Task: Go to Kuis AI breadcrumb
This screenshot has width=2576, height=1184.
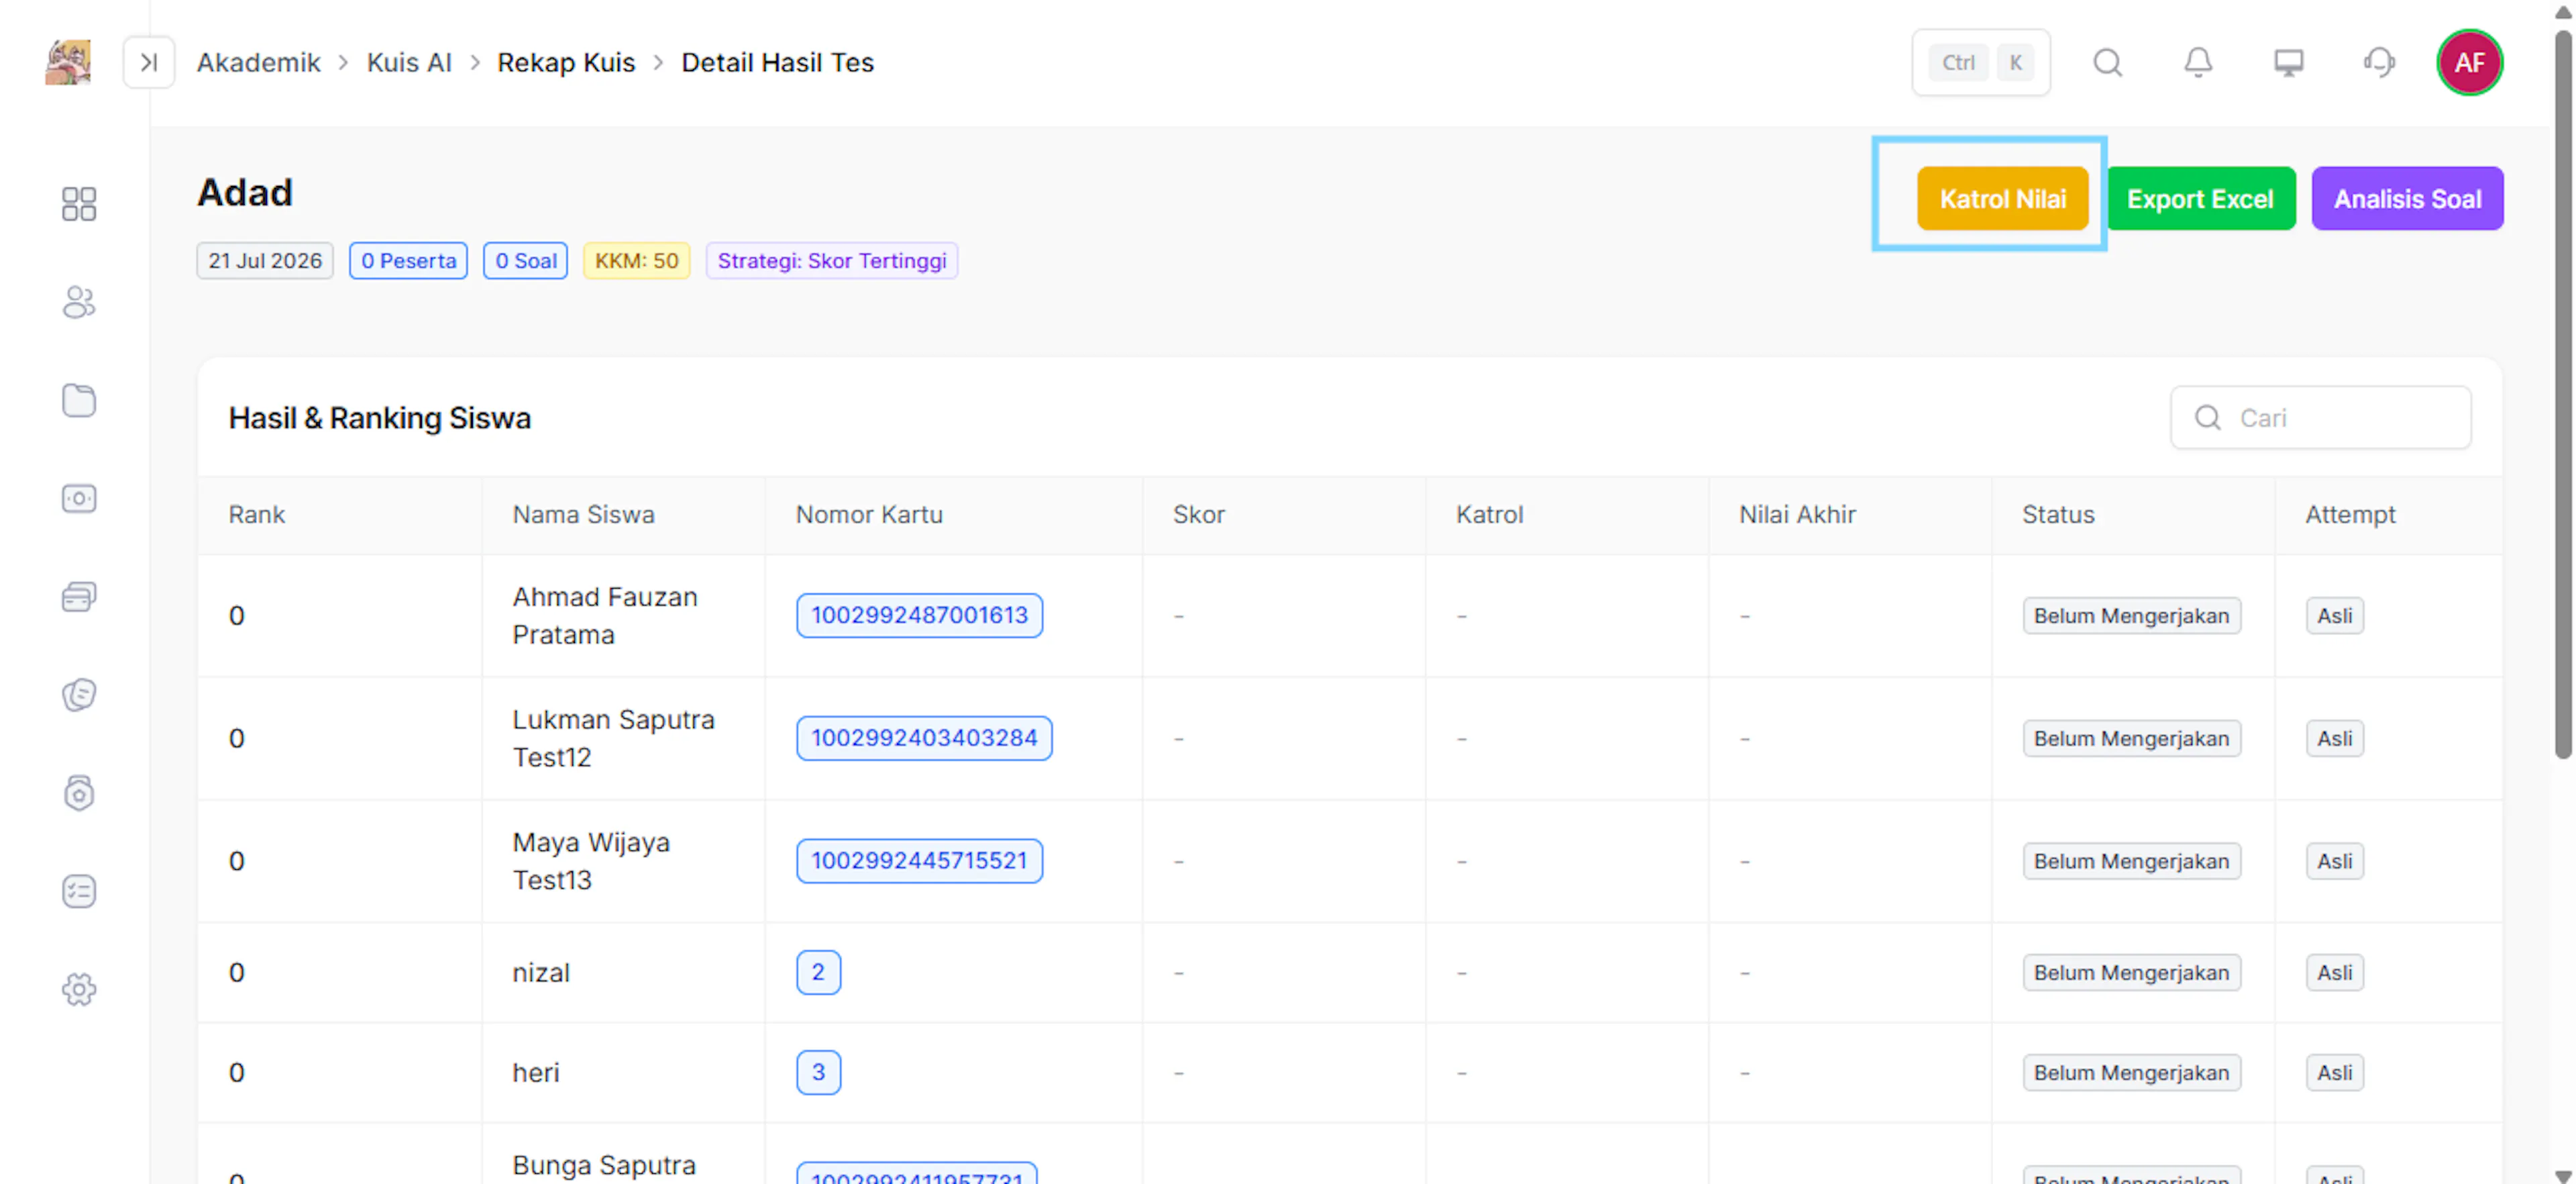Action: coord(409,62)
